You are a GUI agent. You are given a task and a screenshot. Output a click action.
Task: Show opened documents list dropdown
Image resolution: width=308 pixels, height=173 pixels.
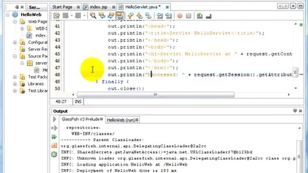coord(293,6)
